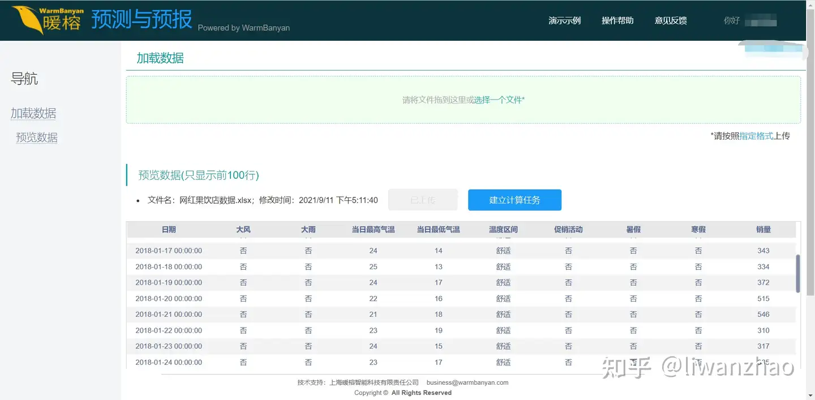Viewport: 815px width, 400px height.
Task: Click the file drop zone area
Action: point(463,100)
